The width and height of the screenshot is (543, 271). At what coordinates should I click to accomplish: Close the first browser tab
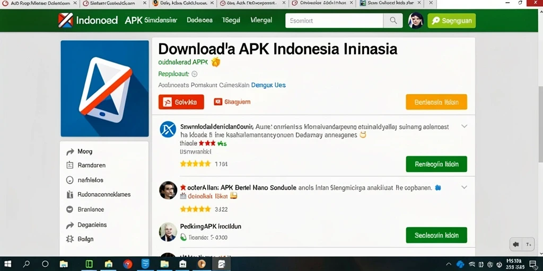75,3
